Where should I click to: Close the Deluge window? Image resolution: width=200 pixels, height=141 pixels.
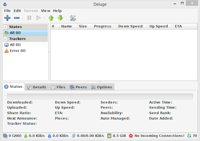tap(192, 3)
